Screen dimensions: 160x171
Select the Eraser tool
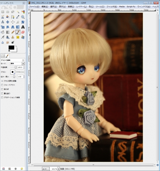click(x=23, y=32)
